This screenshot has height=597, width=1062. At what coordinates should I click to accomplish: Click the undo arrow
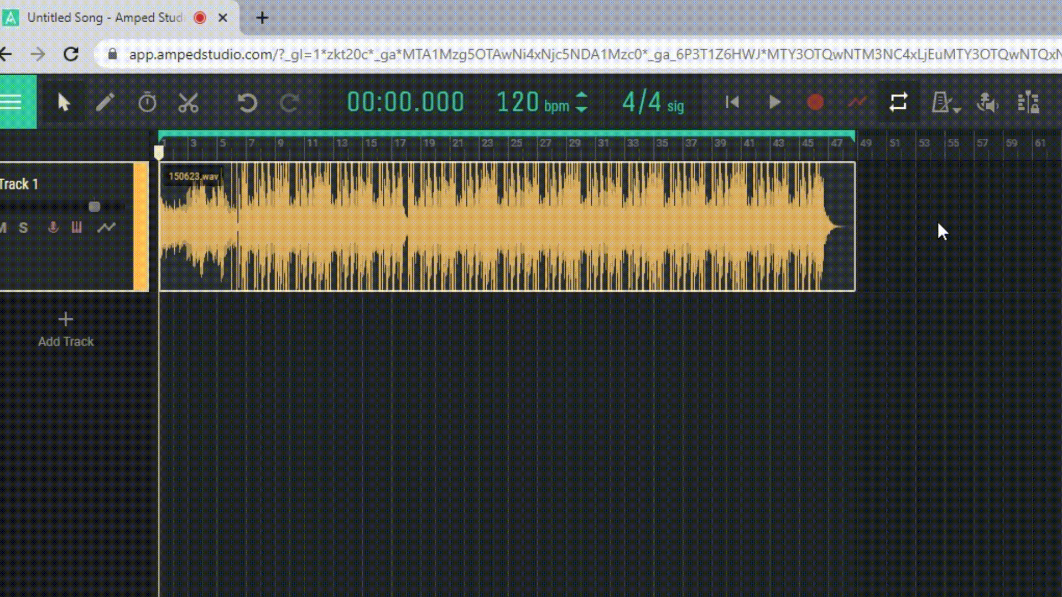pos(247,103)
